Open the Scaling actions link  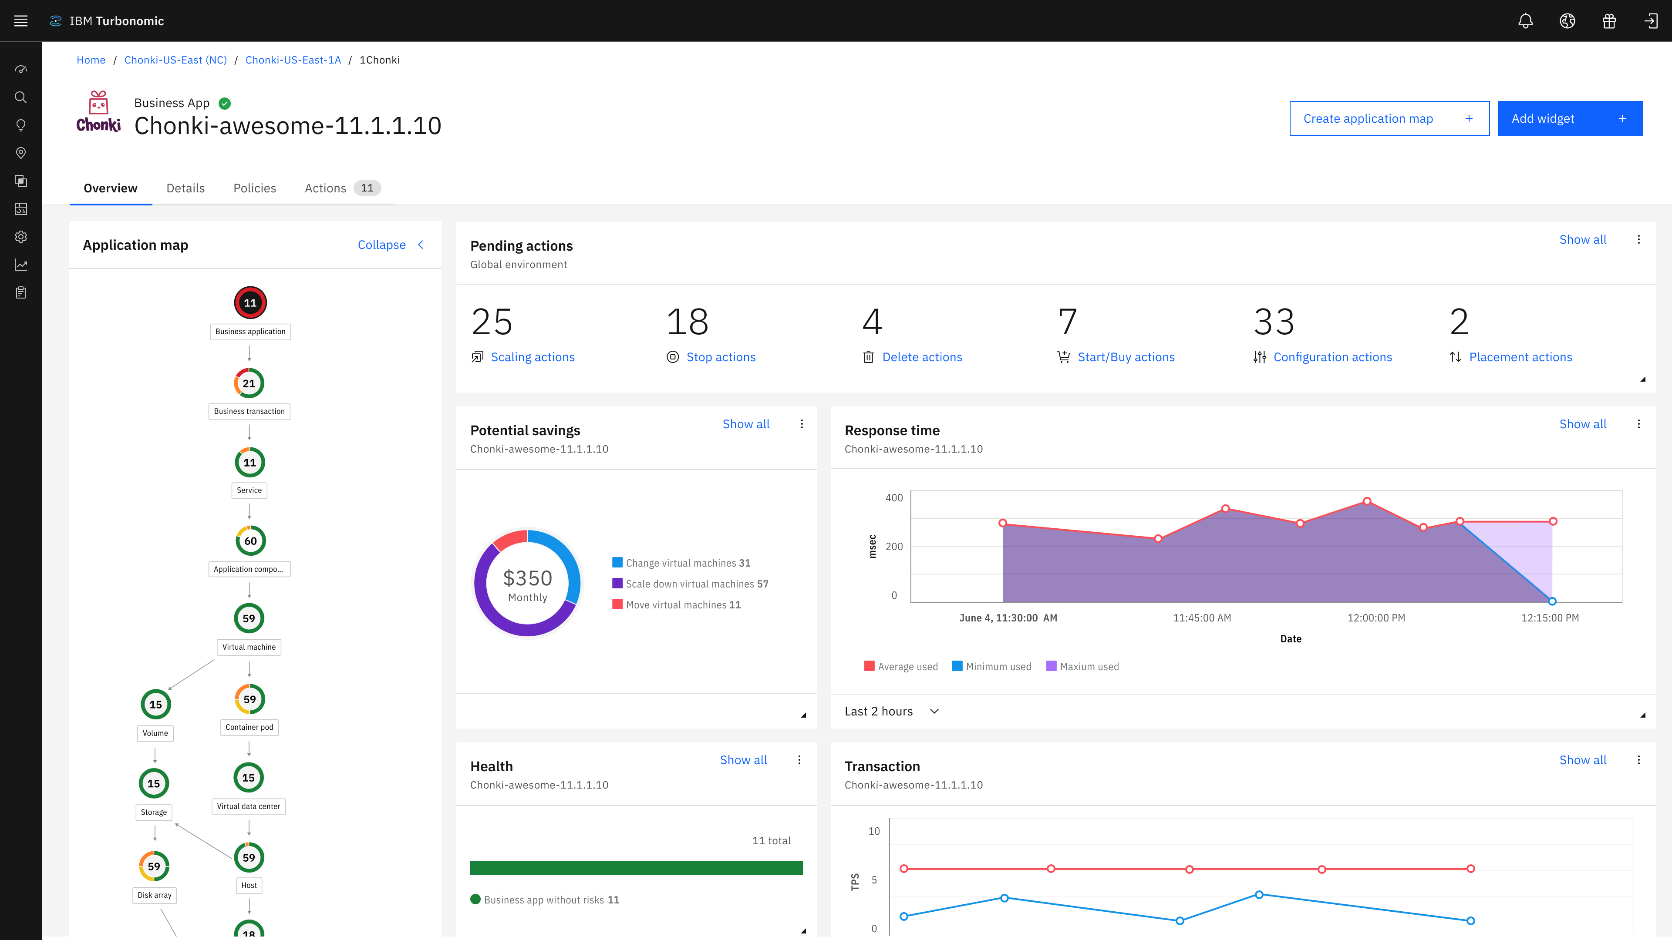point(532,357)
